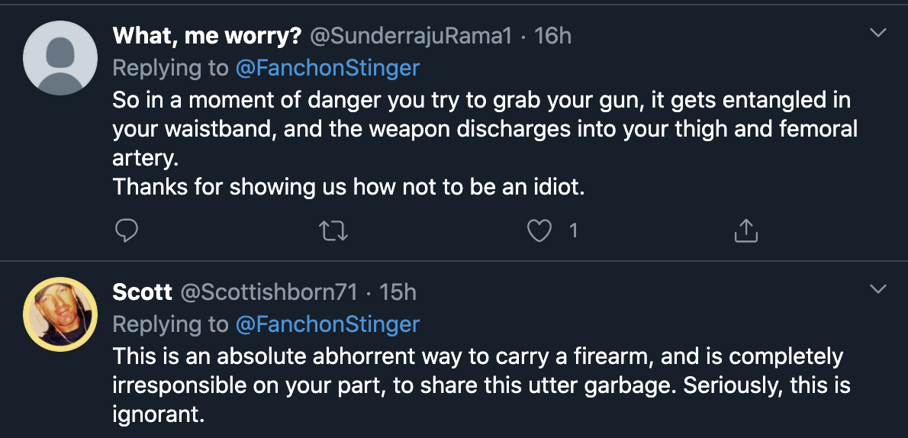Open the tweet mentioning femoral artery

(485, 143)
